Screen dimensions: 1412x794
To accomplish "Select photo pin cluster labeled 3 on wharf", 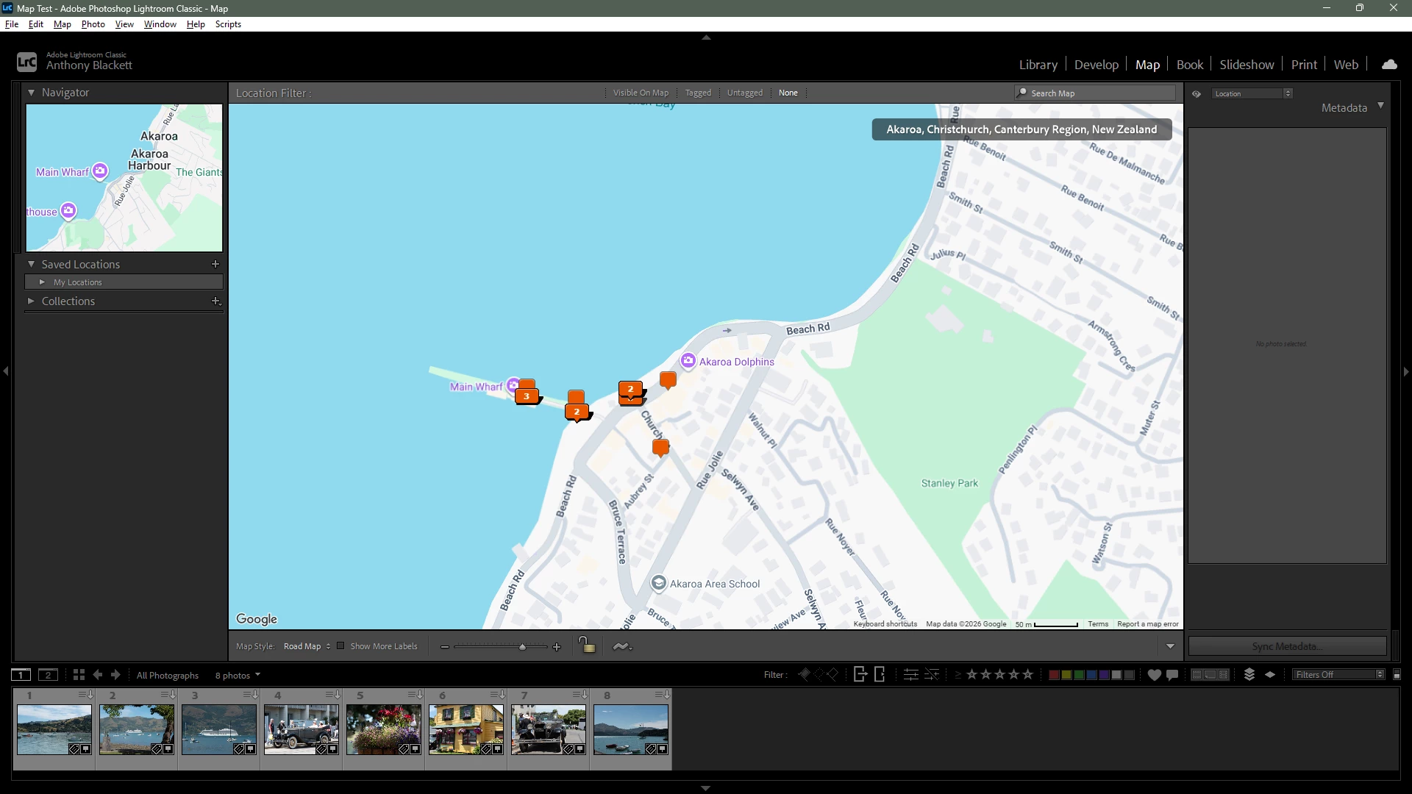I will (x=527, y=396).
